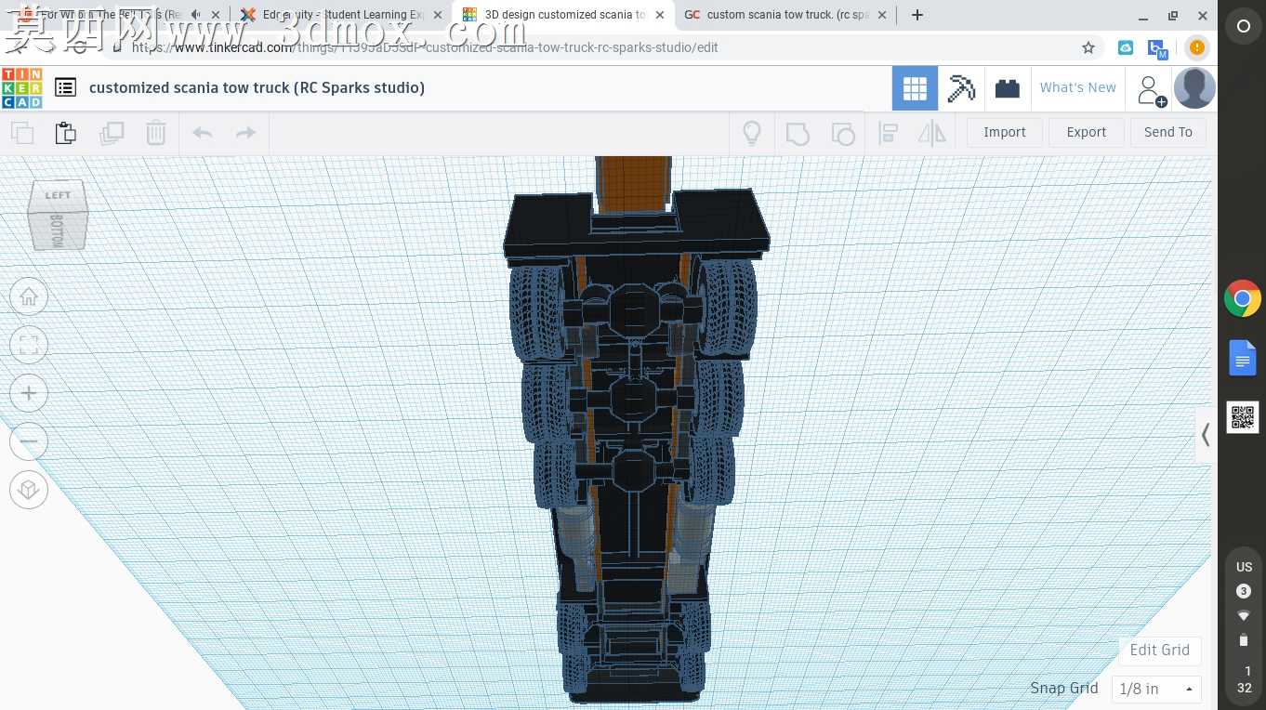Viewport: 1266px width, 710px height.
Task: Open QR code app on shelf
Action: pos(1243,417)
